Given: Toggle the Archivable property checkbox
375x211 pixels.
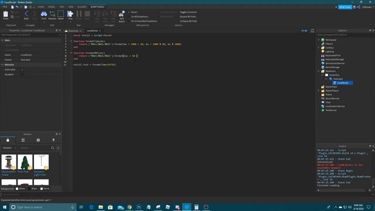Looking at the screenshot, I should [x=22, y=70].
